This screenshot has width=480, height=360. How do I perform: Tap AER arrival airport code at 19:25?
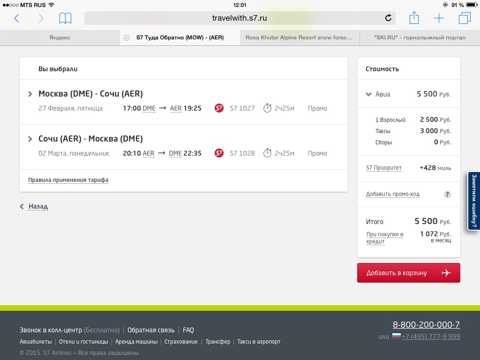click(x=176, y=108)
